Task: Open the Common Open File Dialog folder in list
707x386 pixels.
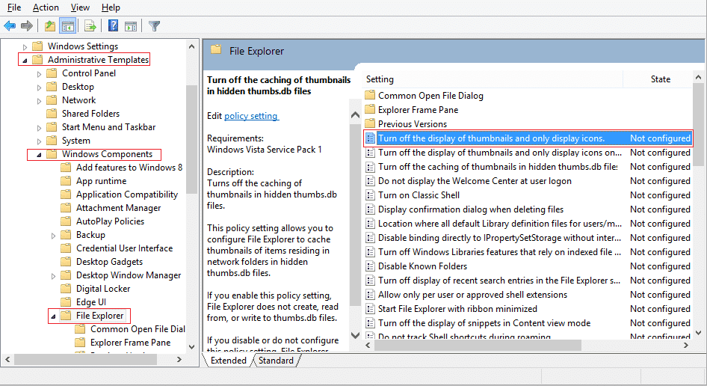Action: coord(430,96)
